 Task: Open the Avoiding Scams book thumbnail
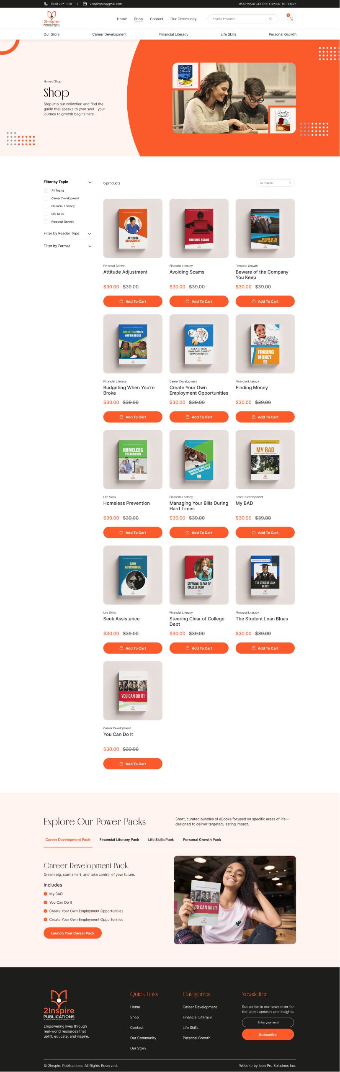[199, 228]
